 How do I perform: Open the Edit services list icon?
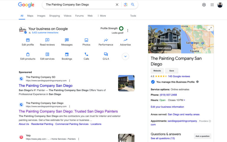(47, 54)
